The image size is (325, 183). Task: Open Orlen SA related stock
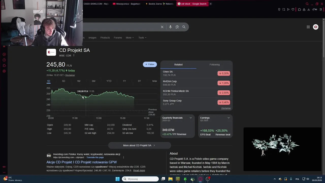click(x=196, y=73)
